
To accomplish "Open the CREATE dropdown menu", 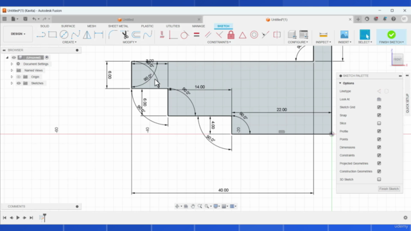I will coord(69,42).
